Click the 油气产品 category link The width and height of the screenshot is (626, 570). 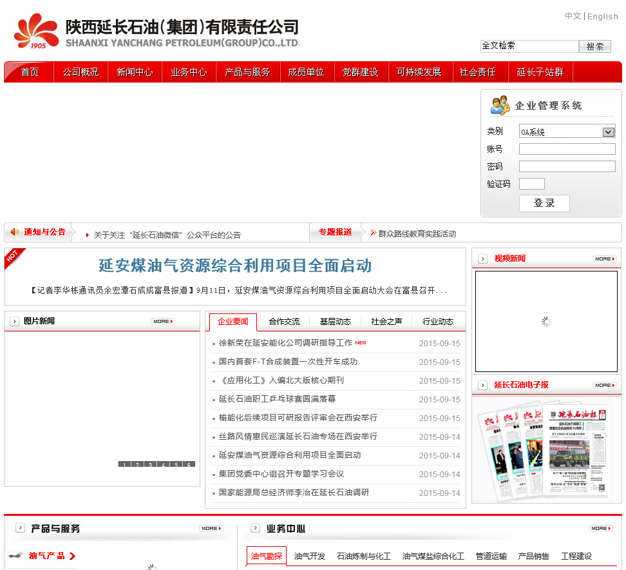[47, 556]
